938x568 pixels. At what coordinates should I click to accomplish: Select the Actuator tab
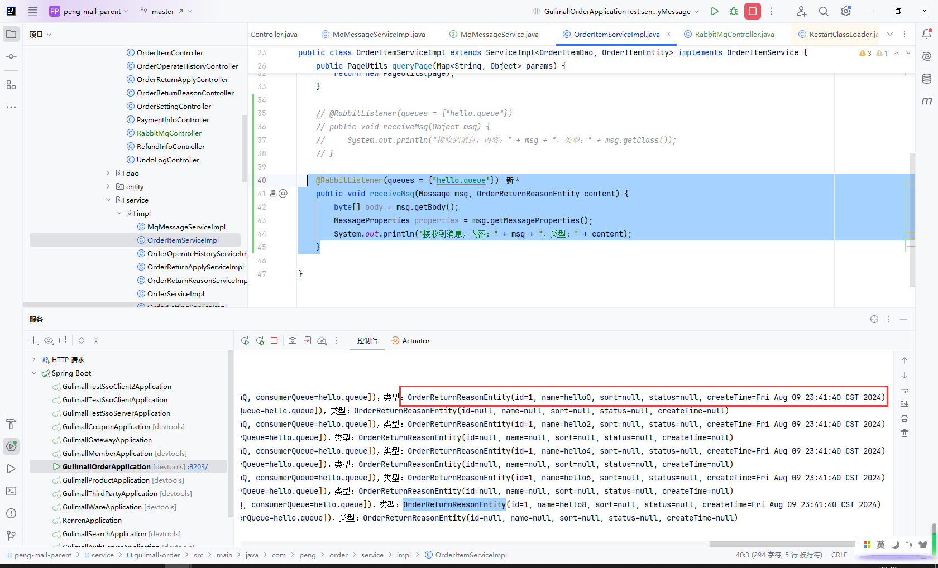410,340
